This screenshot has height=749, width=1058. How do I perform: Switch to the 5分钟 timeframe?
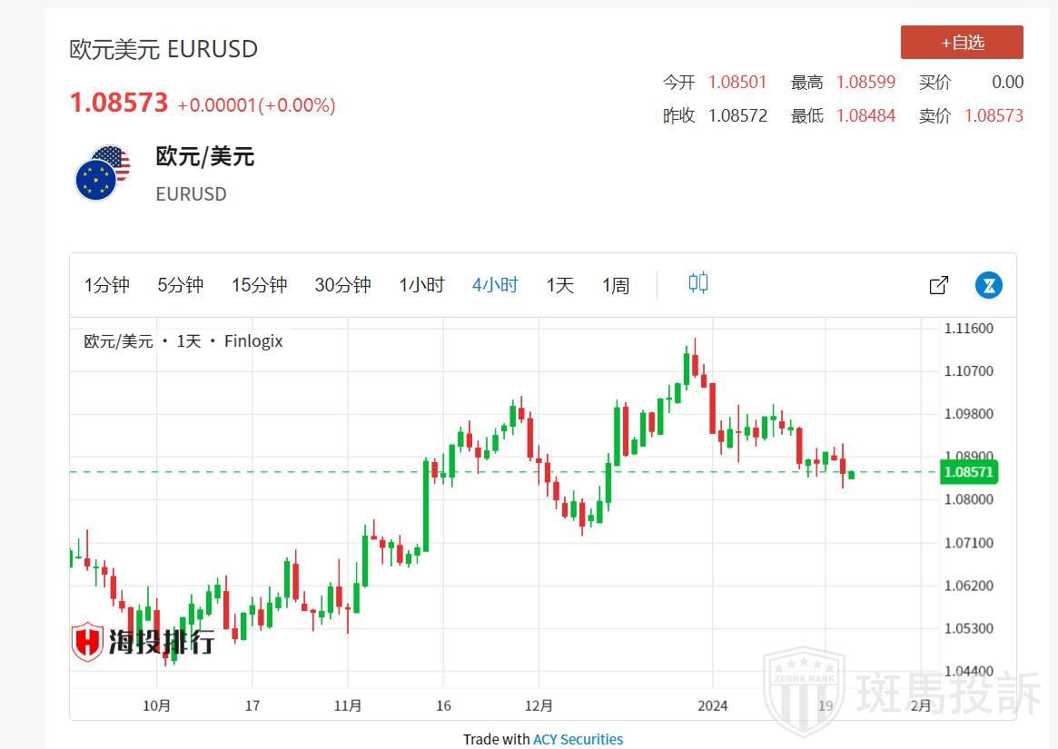click(x=180, y=285)
